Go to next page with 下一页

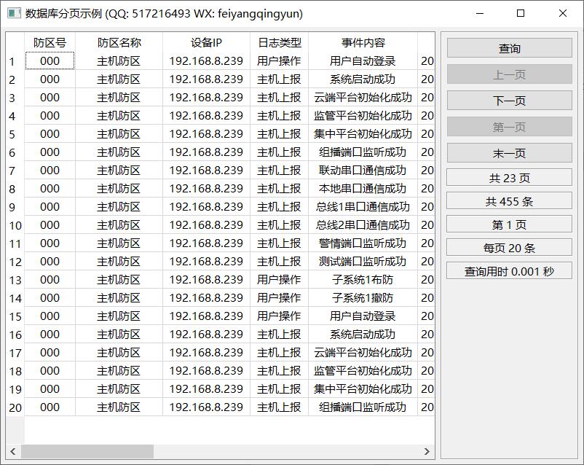tap(509, 101)
